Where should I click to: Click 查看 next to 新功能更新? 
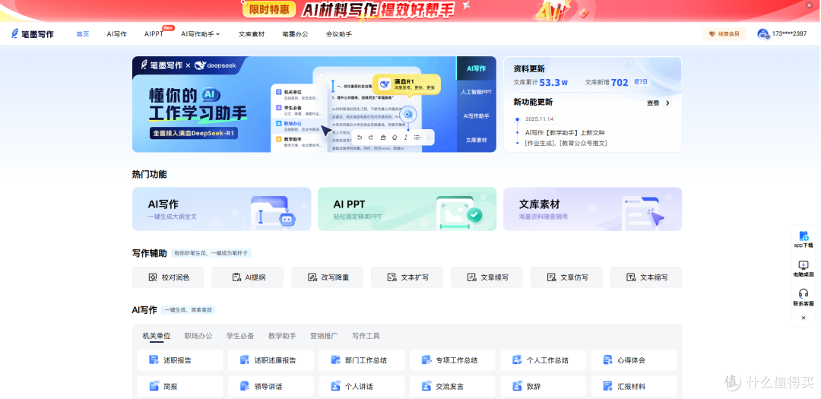[x=653, y=103]
